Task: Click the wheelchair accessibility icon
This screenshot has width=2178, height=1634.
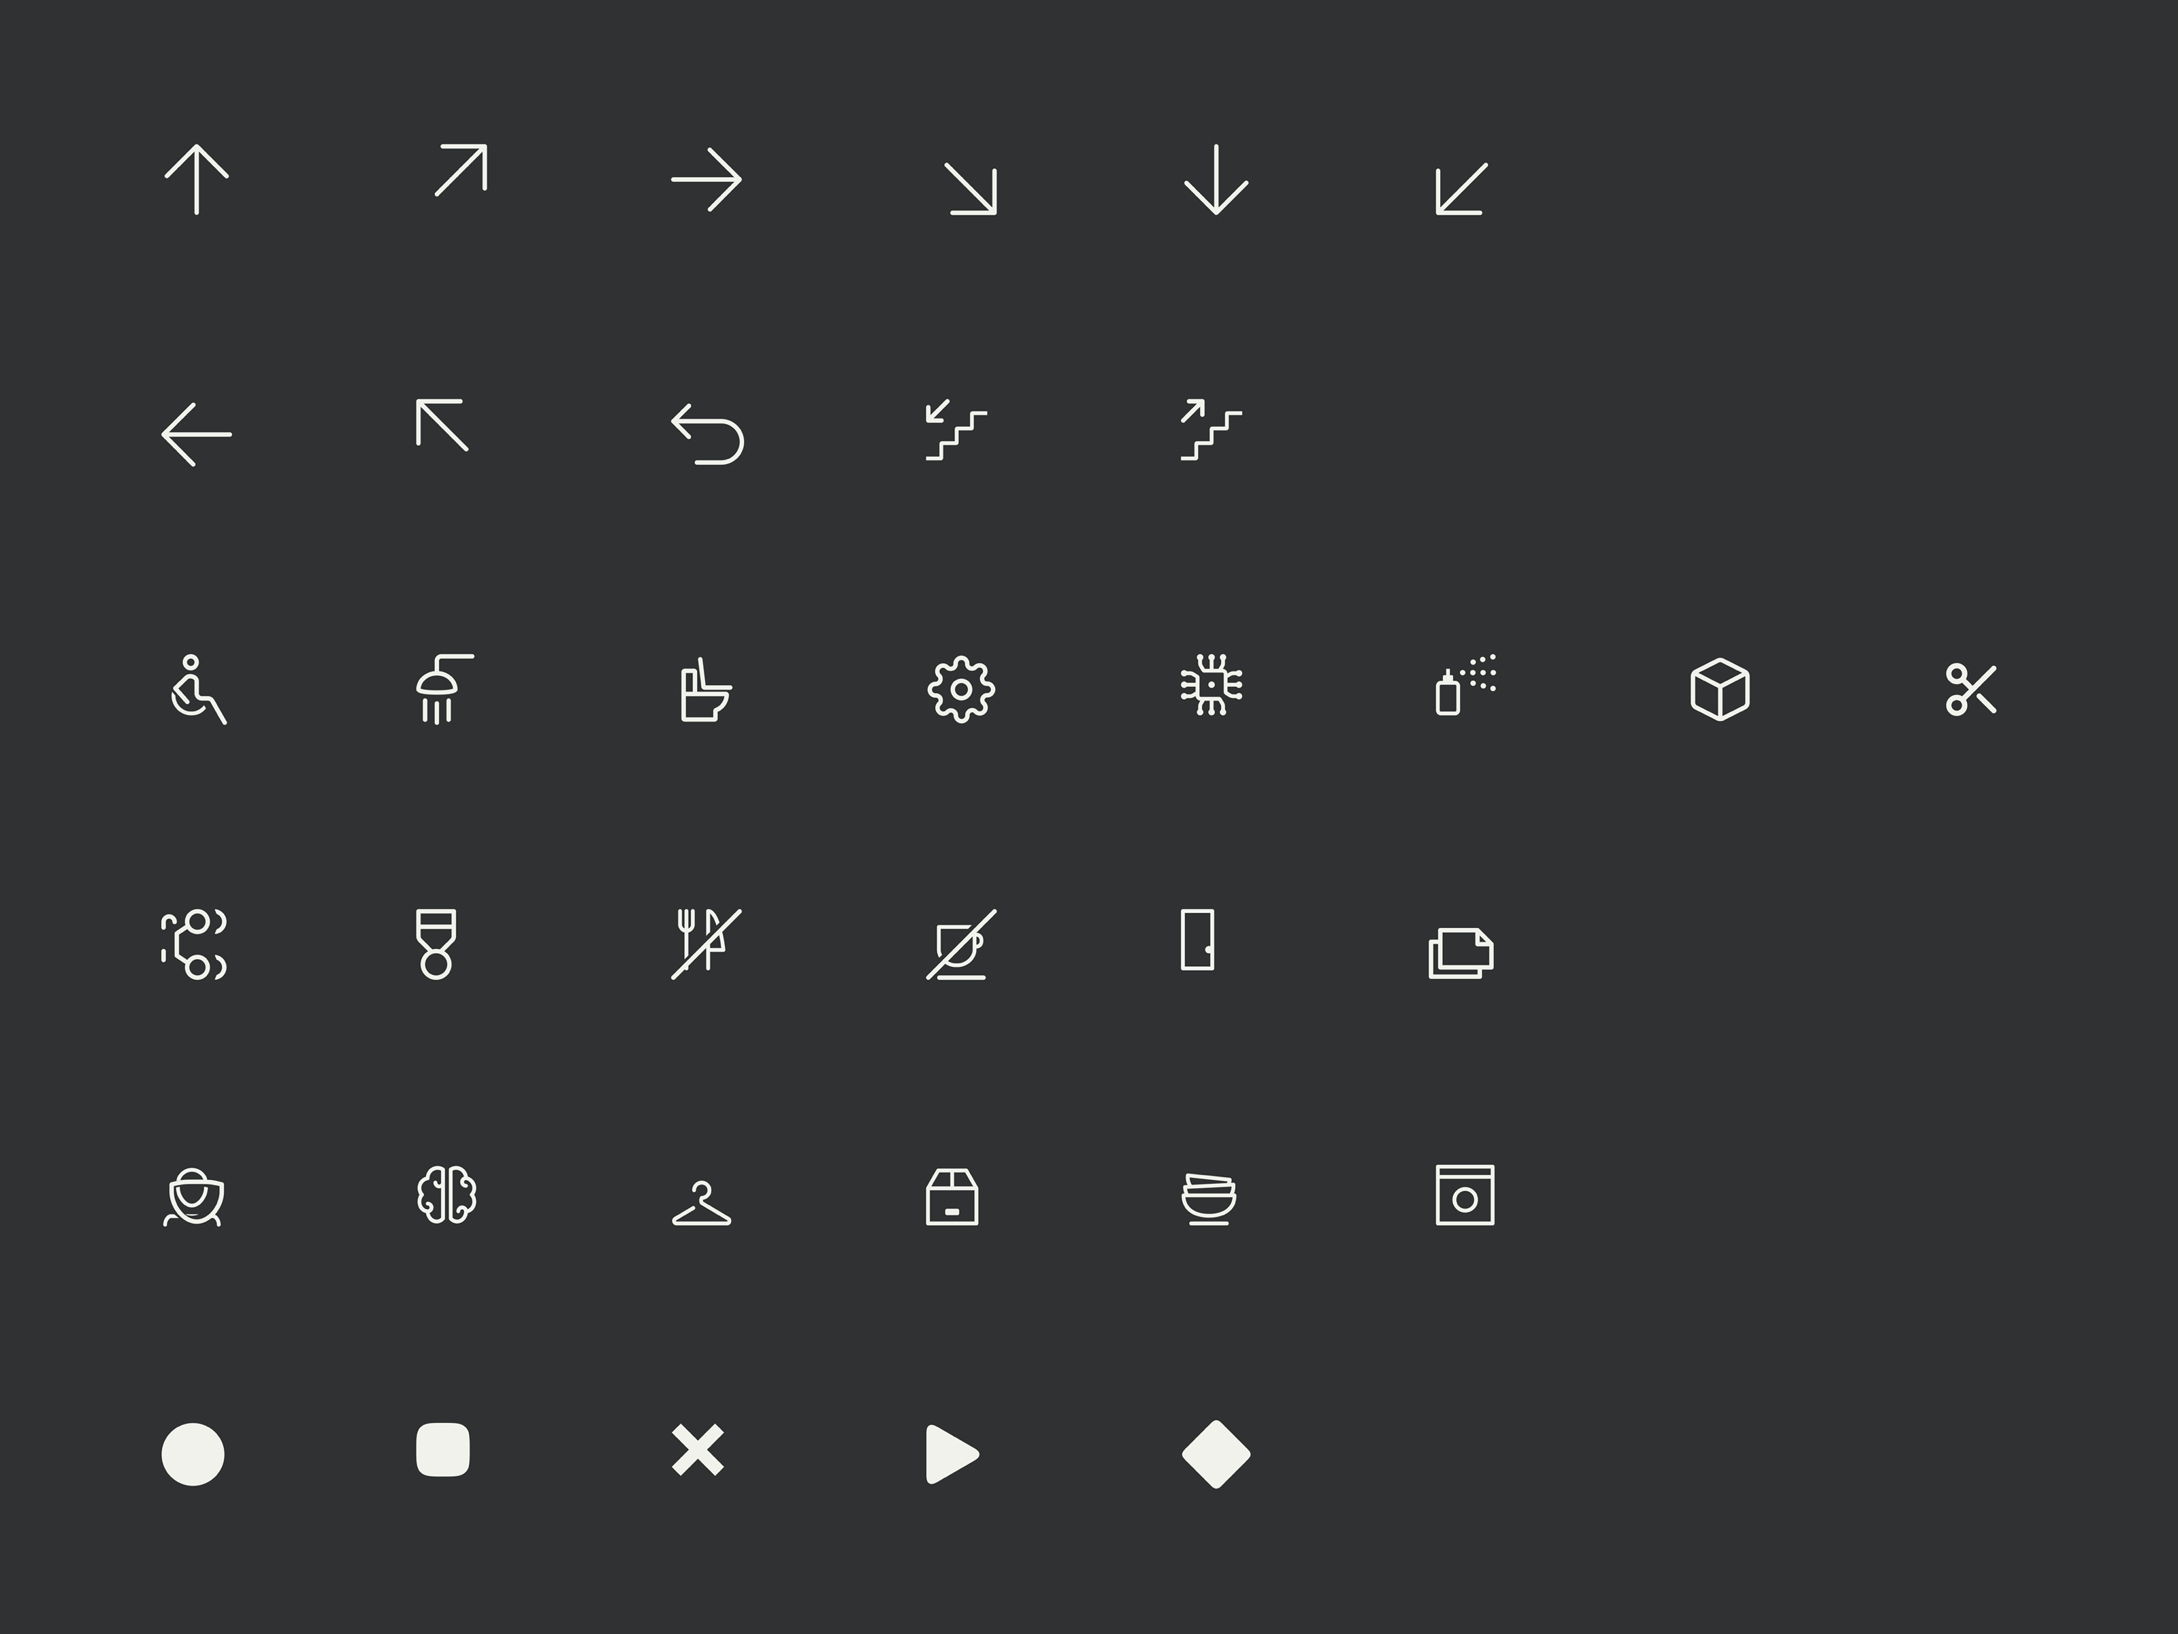Action: [197, 690]
